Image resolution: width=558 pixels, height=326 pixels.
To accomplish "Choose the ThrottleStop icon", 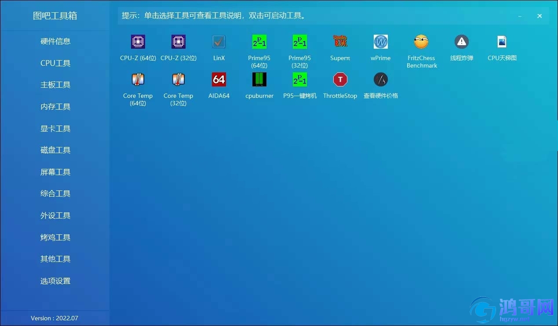I will 340,80.
